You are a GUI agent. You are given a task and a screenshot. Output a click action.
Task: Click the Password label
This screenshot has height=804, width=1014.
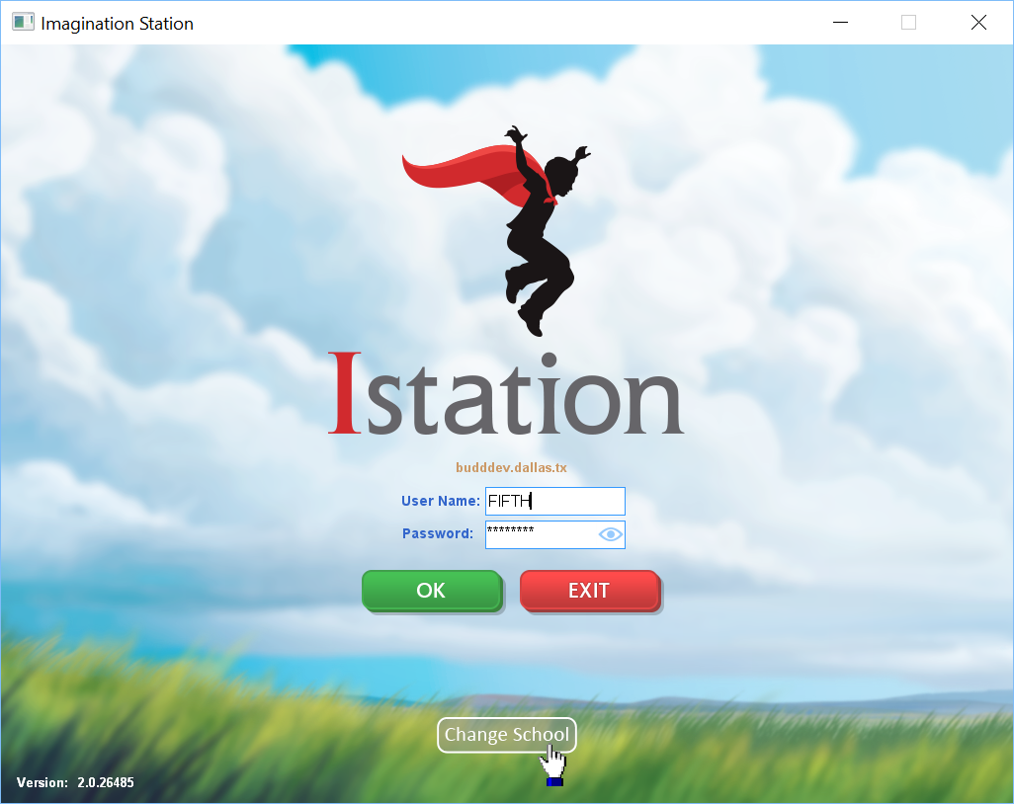(437, 533)
